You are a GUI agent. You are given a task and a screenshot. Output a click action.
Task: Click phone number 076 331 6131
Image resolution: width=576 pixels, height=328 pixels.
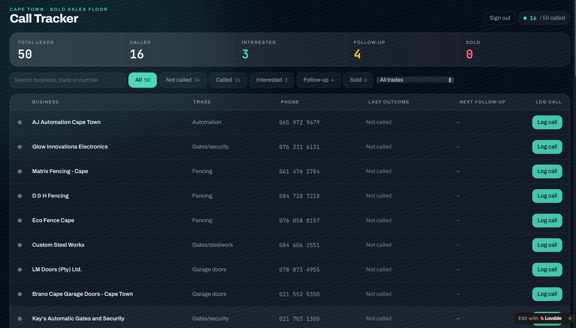(299, 147)
